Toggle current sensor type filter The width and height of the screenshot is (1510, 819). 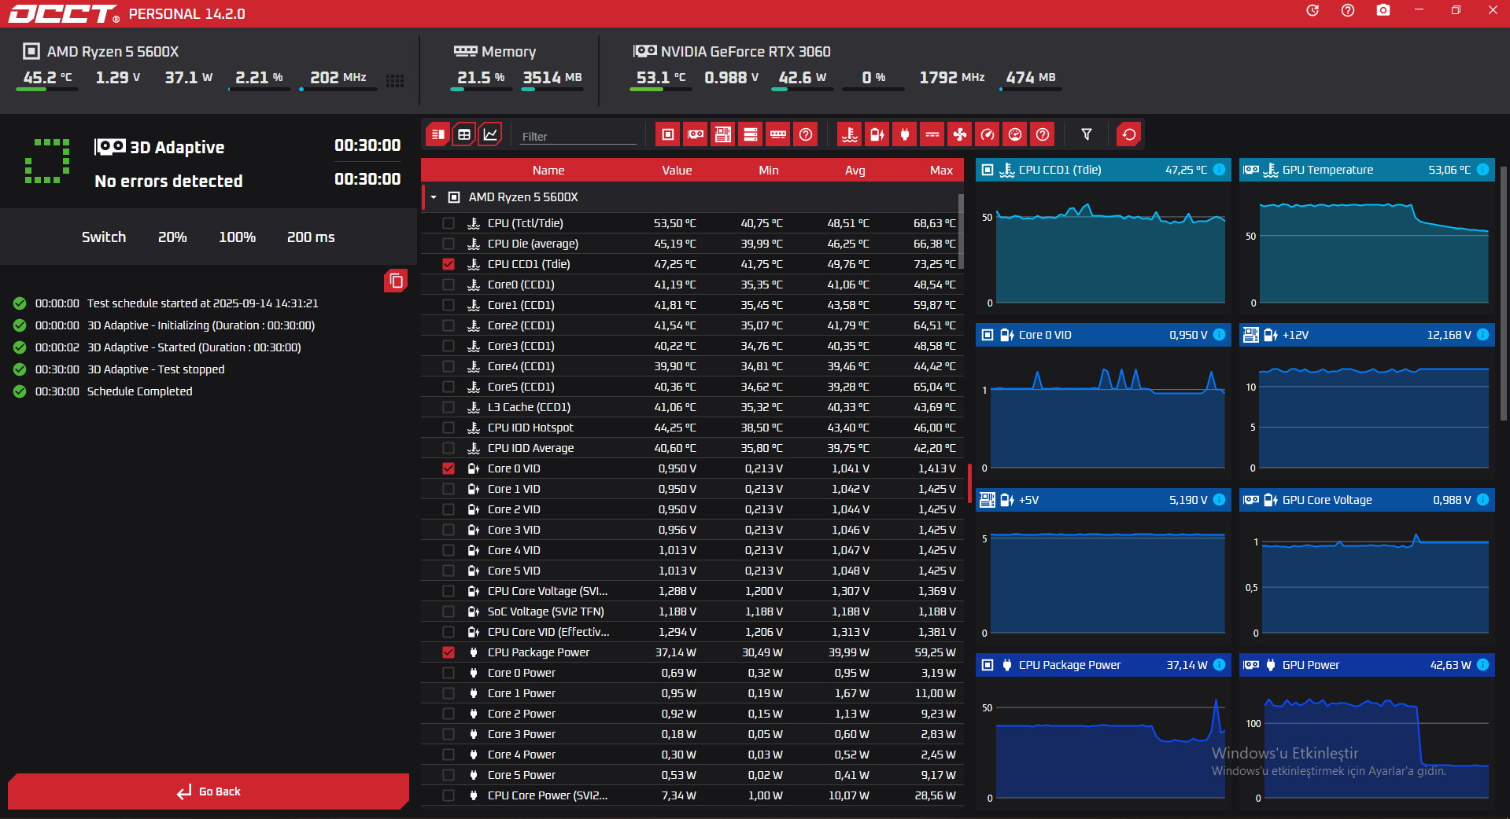(x=932, y=134)
